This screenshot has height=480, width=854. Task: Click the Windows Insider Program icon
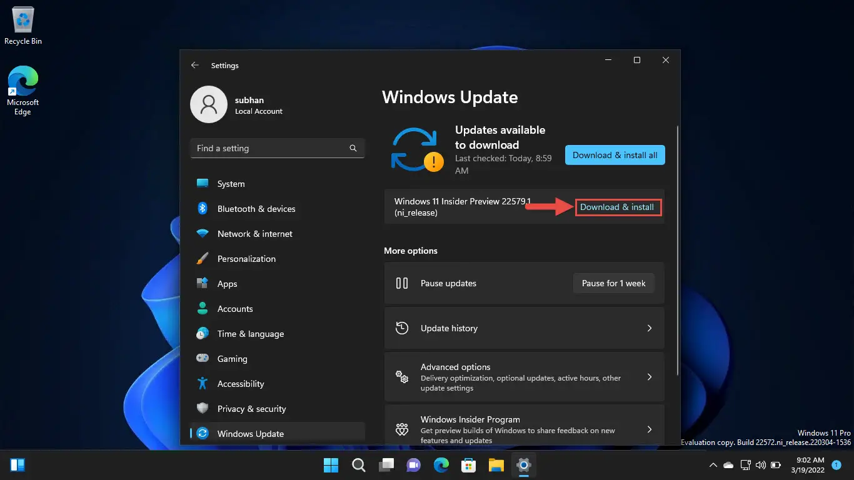(403, 429)
